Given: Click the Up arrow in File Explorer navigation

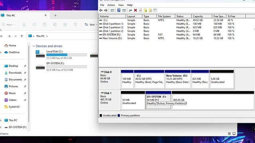Looking at the screenshot, I should [22, 36].
